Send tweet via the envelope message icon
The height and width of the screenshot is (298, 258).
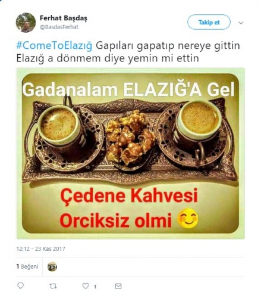118,286
